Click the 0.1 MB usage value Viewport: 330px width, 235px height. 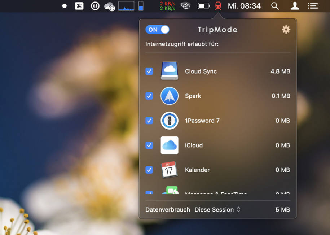(281, 96)
